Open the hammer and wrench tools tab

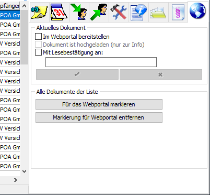(119, 12)
